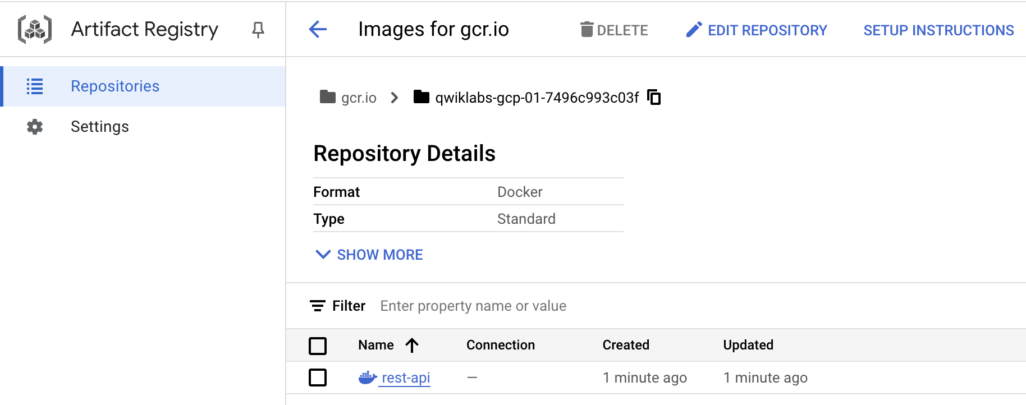This screenshot has height=405, width=1026.
Task: Click the Repositories list icon
Action: coord(35,86)
